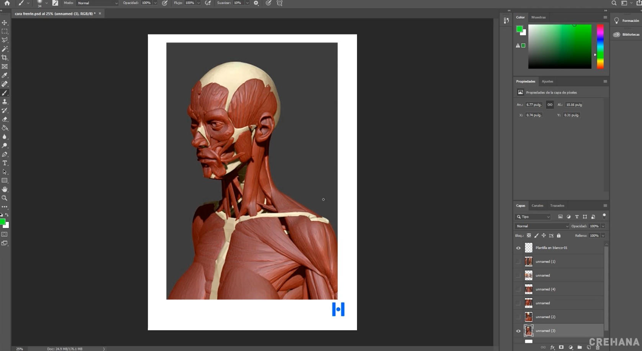Expand the Flujo slider arrow

198,3
